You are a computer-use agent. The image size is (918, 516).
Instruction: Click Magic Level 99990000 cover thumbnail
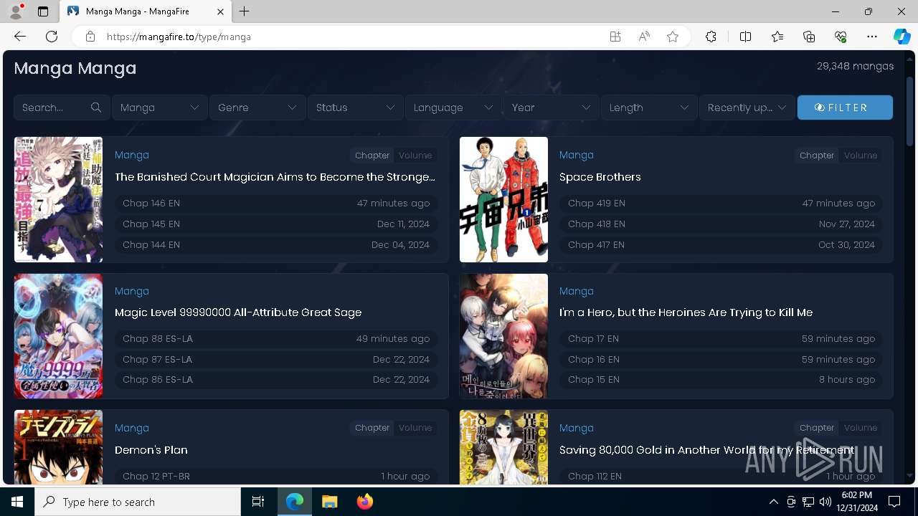(x=58, y=336)
